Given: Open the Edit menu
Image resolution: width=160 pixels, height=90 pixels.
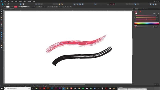Looking at the screenshot, I should point(8,1).
